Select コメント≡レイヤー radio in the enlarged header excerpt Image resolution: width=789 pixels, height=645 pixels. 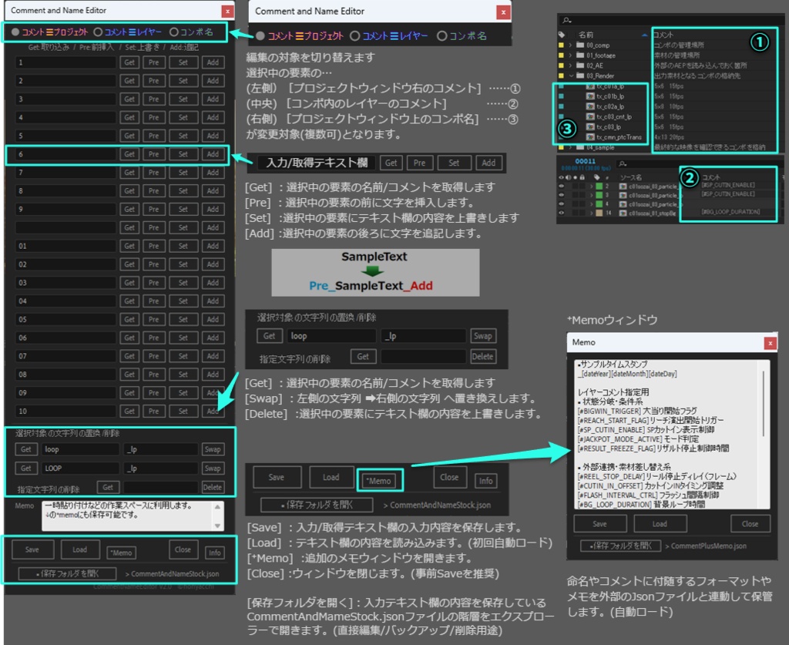355,35
